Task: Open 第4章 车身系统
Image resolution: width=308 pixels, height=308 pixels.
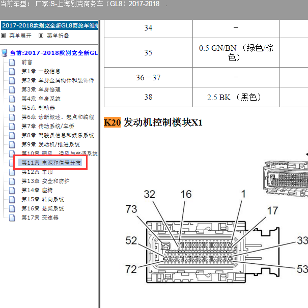Action: click(41, 99)
